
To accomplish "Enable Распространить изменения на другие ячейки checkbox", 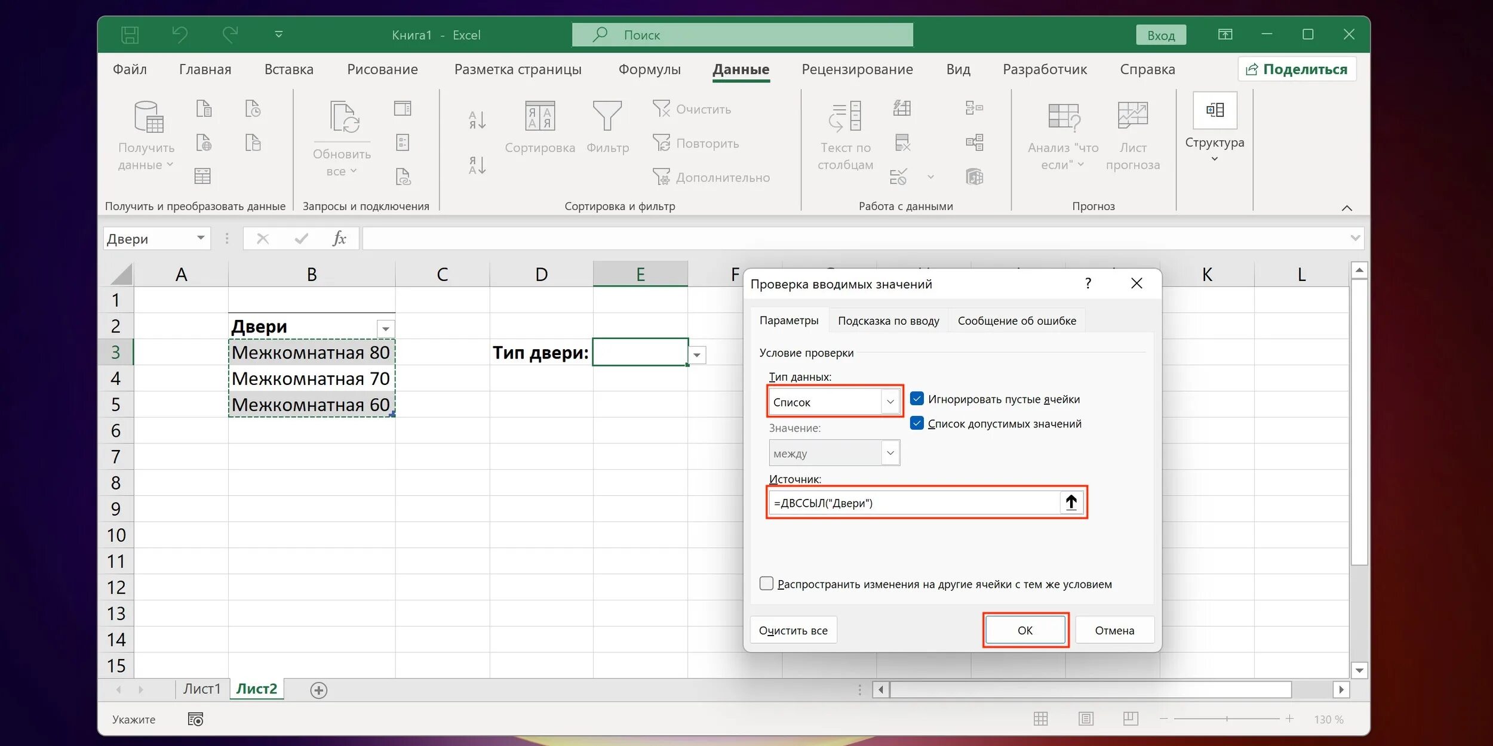I will [x=766, y=583].
